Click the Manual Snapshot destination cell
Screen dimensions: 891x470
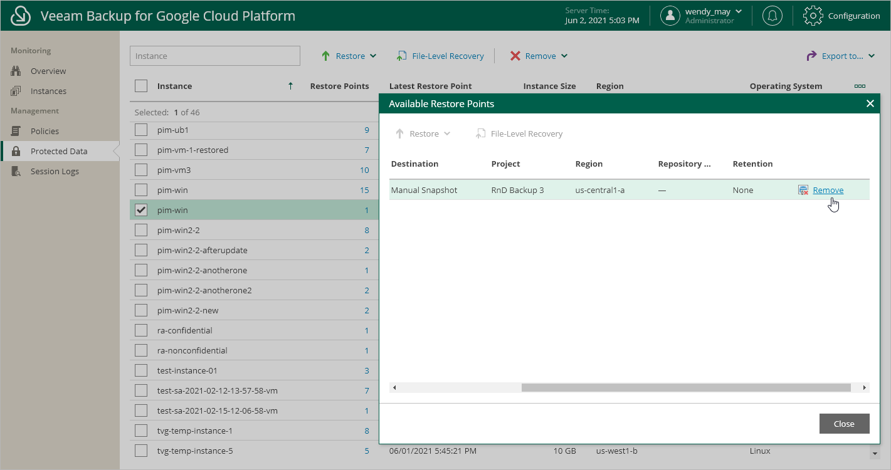coord(424,190)
